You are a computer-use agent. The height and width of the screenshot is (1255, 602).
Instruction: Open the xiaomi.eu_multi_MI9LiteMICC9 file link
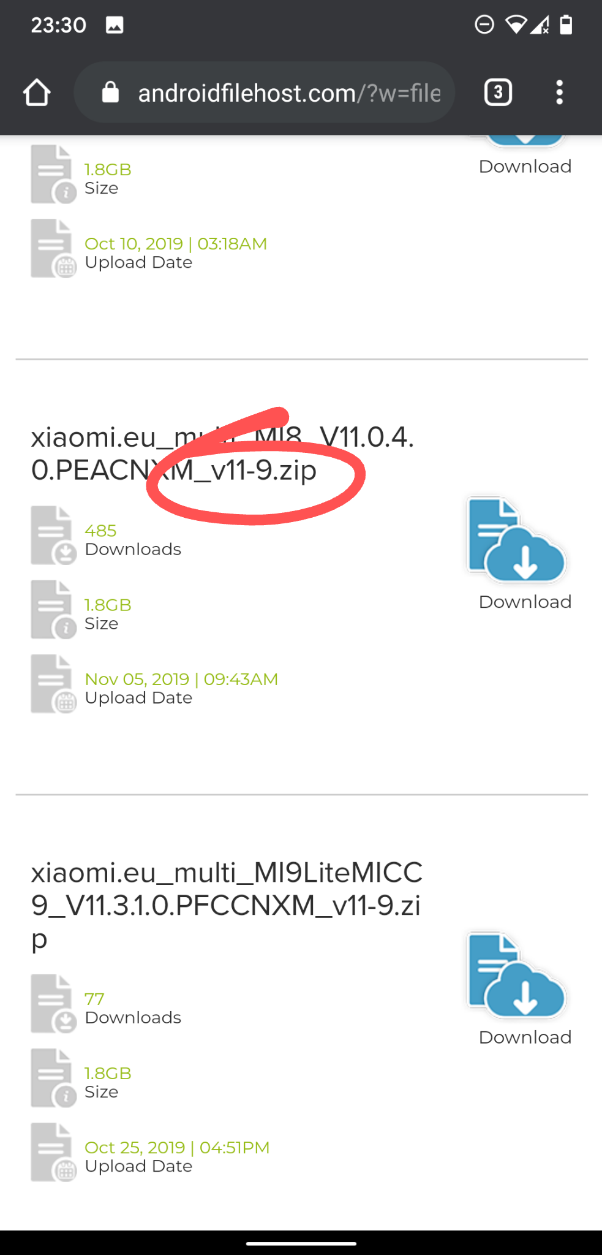227,905
